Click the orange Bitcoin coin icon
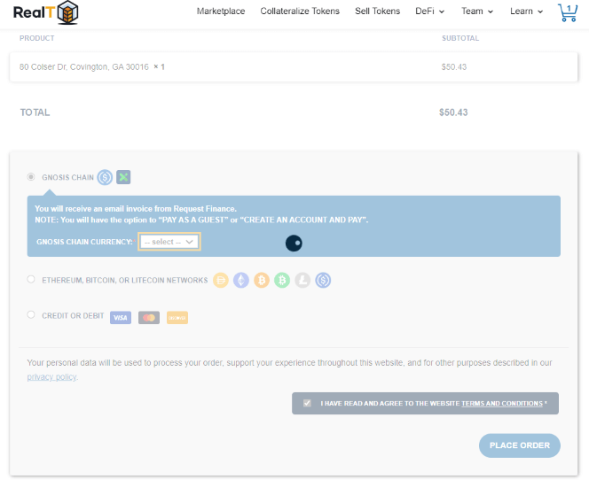Screen dimensions: 589x495 pos(262,280)
